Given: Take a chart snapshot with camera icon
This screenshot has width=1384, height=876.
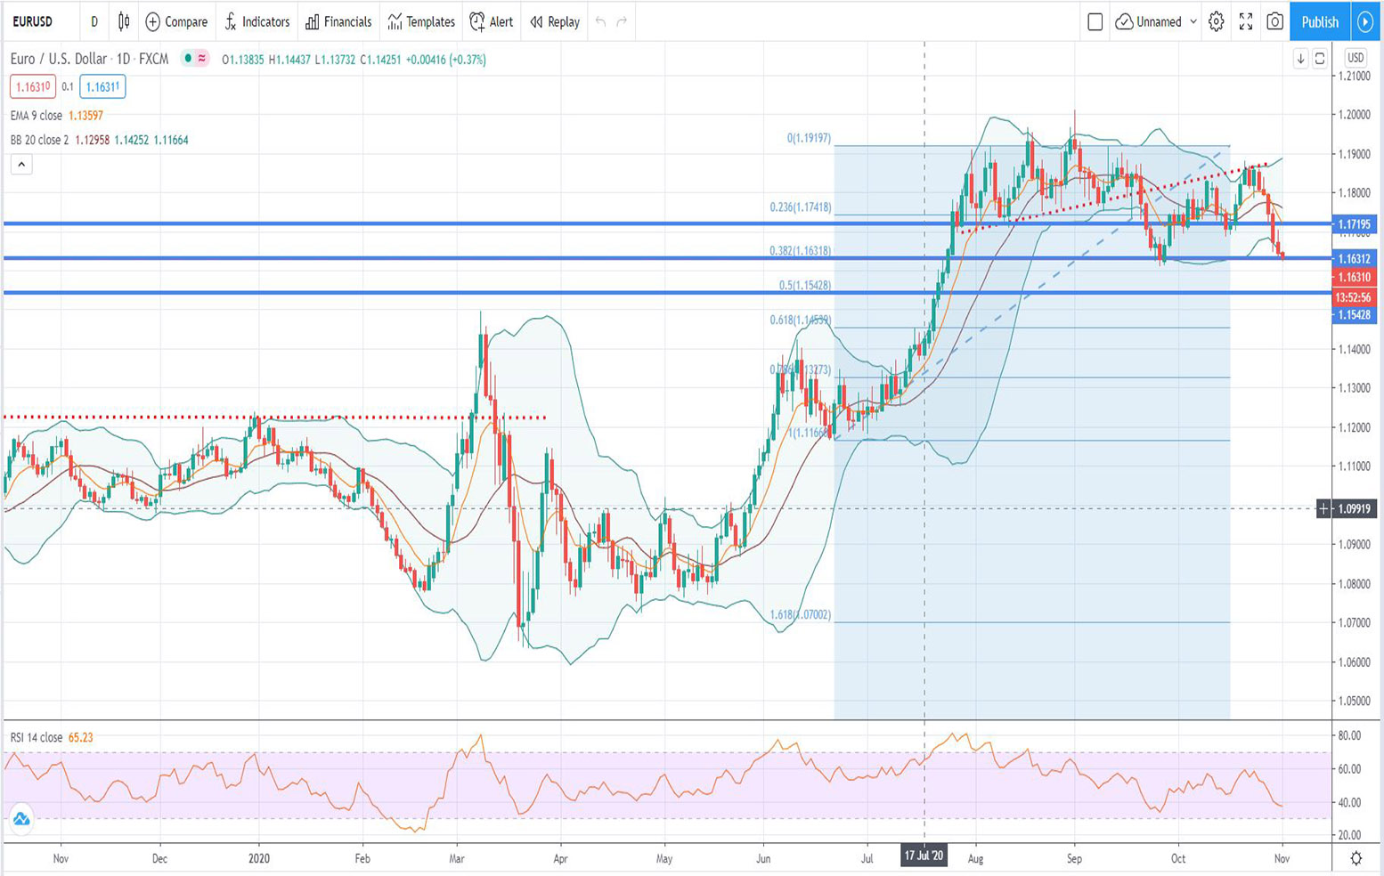Looking at the screenshot, I should (1275, 21).
